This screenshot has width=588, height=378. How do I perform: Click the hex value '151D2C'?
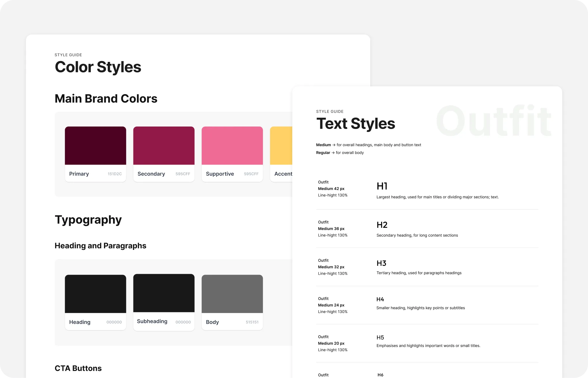click(115, 174)
